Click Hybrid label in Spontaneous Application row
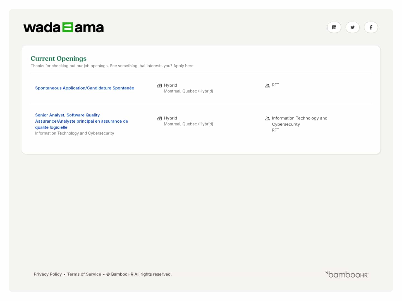The image size is (402, 301). point(171,85)
